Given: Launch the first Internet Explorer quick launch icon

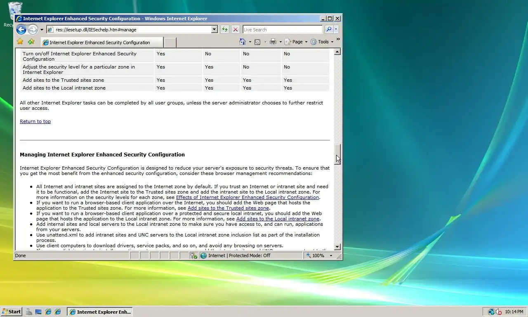Looking at the screenshot, I should [48, 312].
